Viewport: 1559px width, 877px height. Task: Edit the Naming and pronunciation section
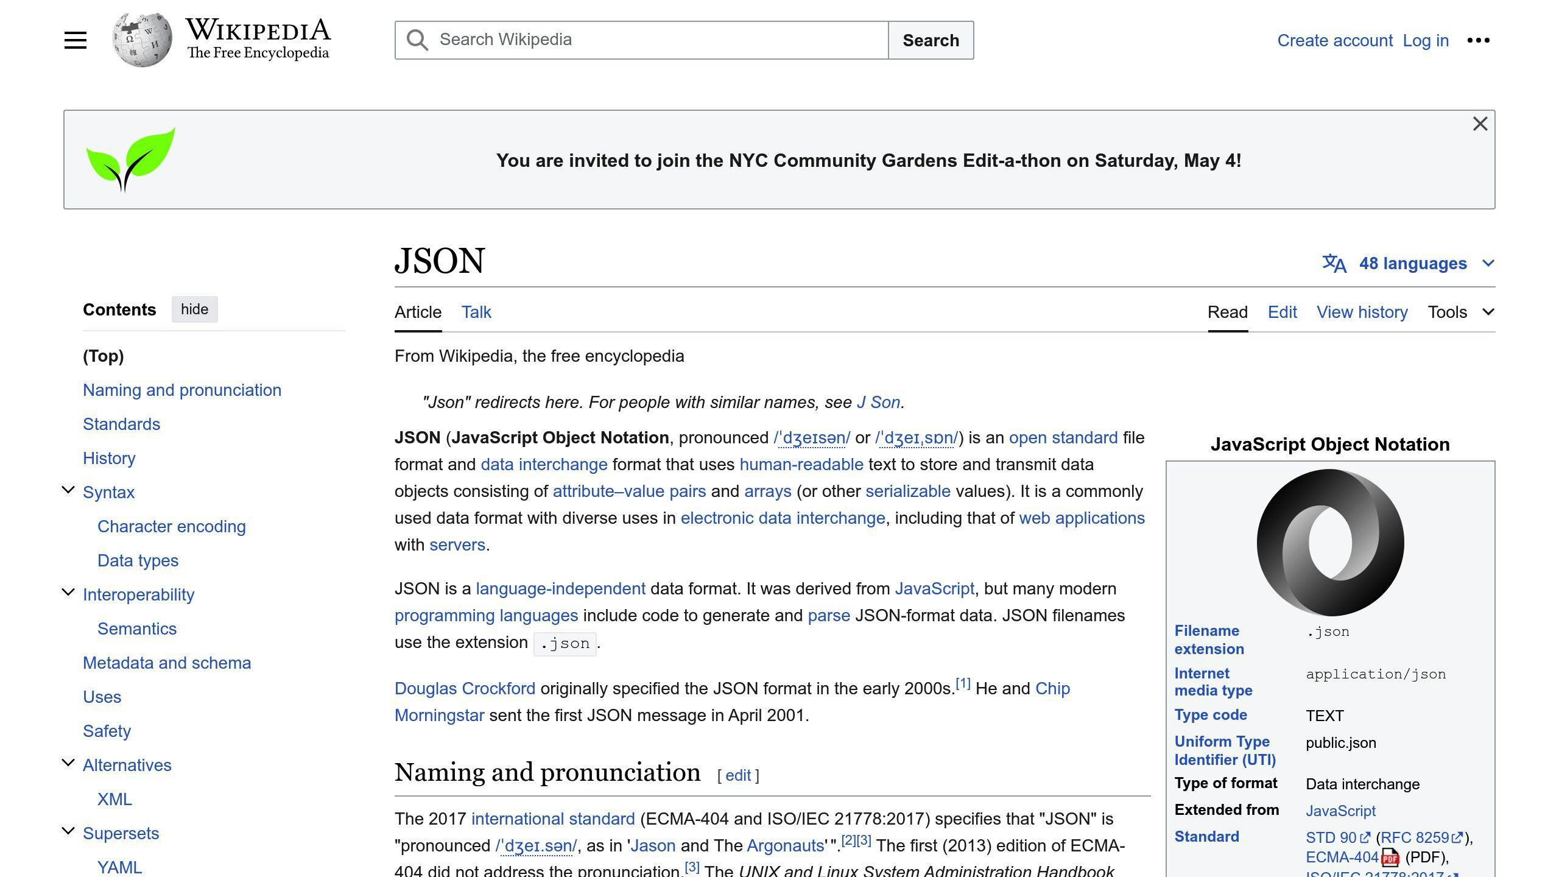[x=737, y=775]
